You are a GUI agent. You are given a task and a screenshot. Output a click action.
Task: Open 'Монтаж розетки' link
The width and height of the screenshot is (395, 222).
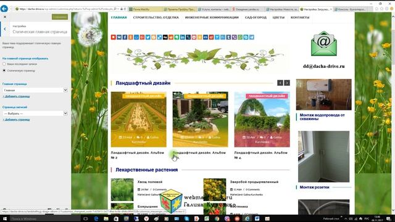tap(314, 187)
